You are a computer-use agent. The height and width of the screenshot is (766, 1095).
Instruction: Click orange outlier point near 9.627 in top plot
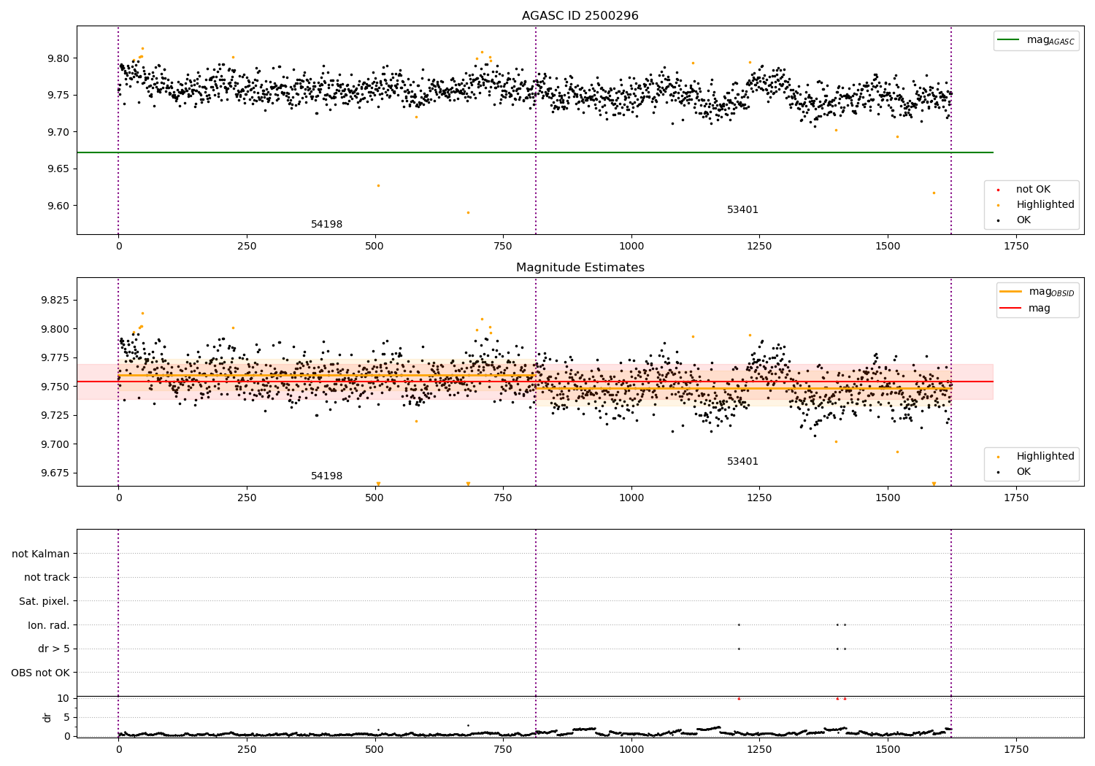(378, 185)
